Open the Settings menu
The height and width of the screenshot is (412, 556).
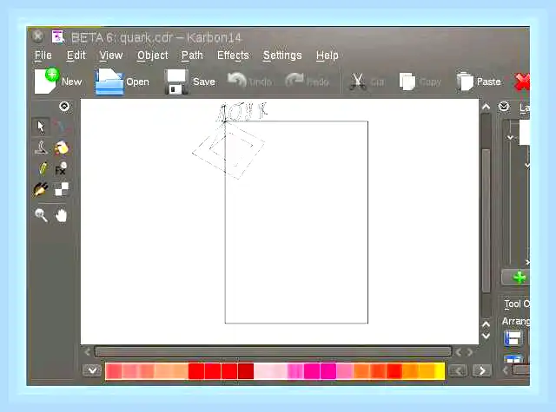click(282, 56)
